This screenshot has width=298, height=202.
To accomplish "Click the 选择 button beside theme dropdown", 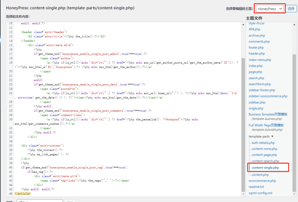I will (x=291, y=9).
